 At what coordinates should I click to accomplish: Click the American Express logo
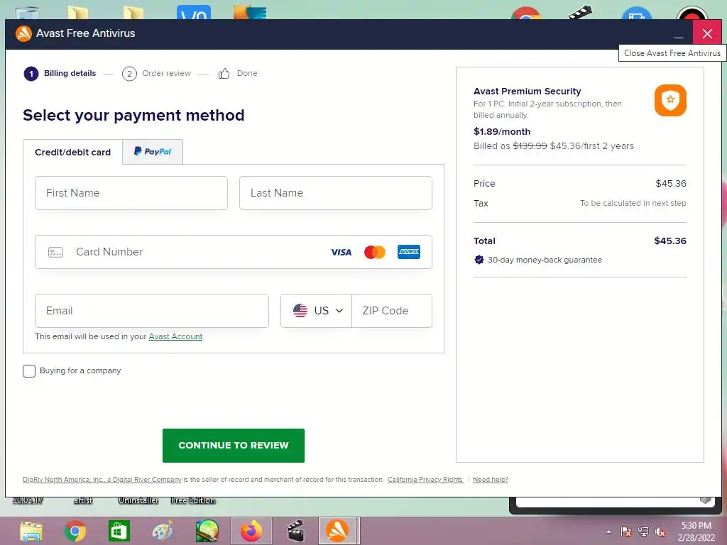[409, 252]
